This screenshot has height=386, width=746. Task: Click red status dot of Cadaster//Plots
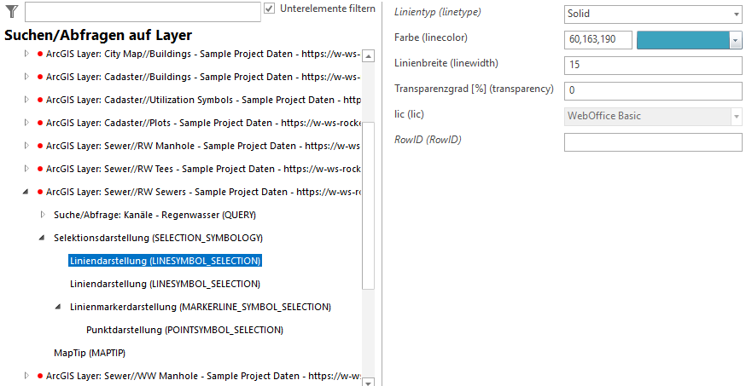[x=40, y=123]
